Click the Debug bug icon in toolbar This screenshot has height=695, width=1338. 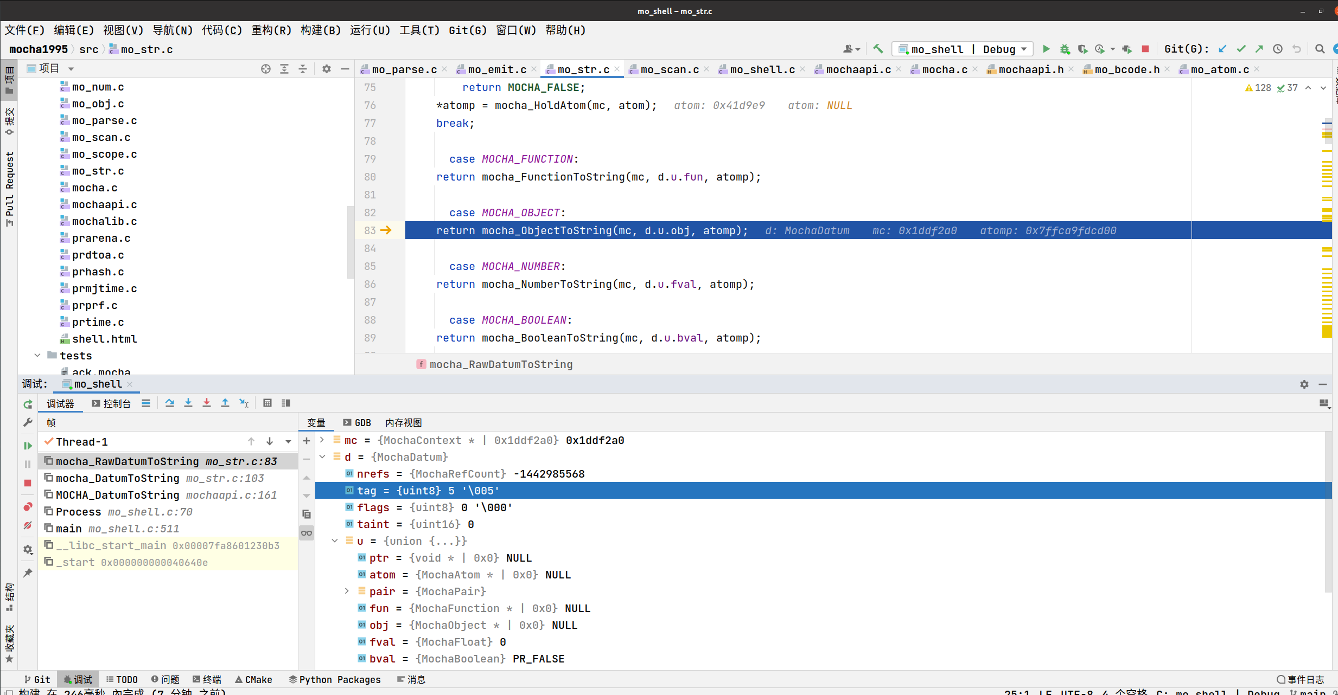click(x=1065, y=49)
